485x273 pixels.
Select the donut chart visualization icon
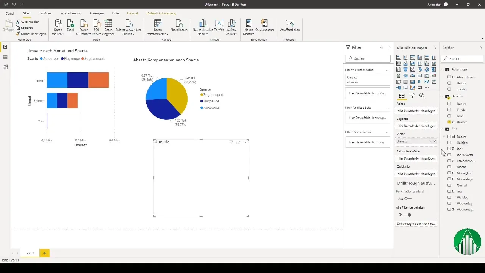coord(427,70)
